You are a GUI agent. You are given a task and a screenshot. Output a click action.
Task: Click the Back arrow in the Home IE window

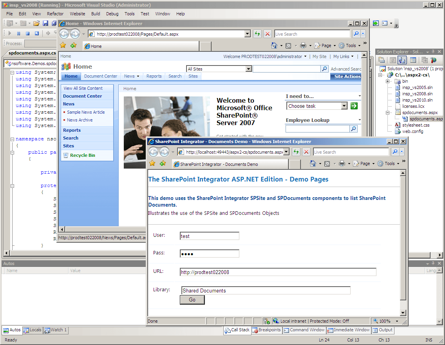click(64, 34)
